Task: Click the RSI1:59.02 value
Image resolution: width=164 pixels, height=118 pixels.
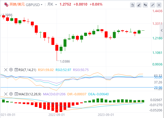Action: click(x=46, y=70)
